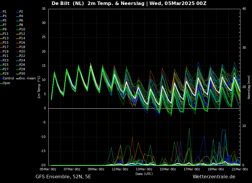Viewport: 252px width, 183px height.
Task: Click the P1 legend entry
Action: [x=4, y=12]
